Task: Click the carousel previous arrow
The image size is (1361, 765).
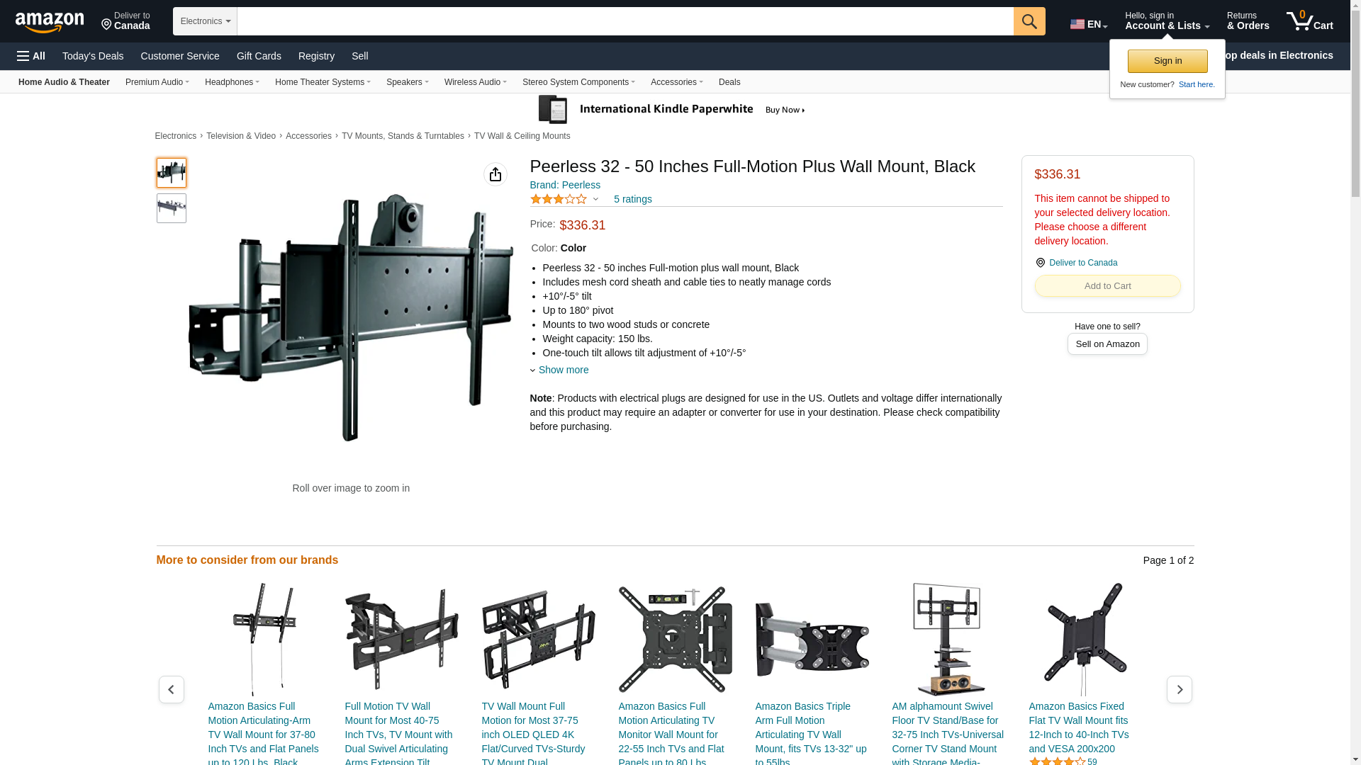Action: [172, 689]
